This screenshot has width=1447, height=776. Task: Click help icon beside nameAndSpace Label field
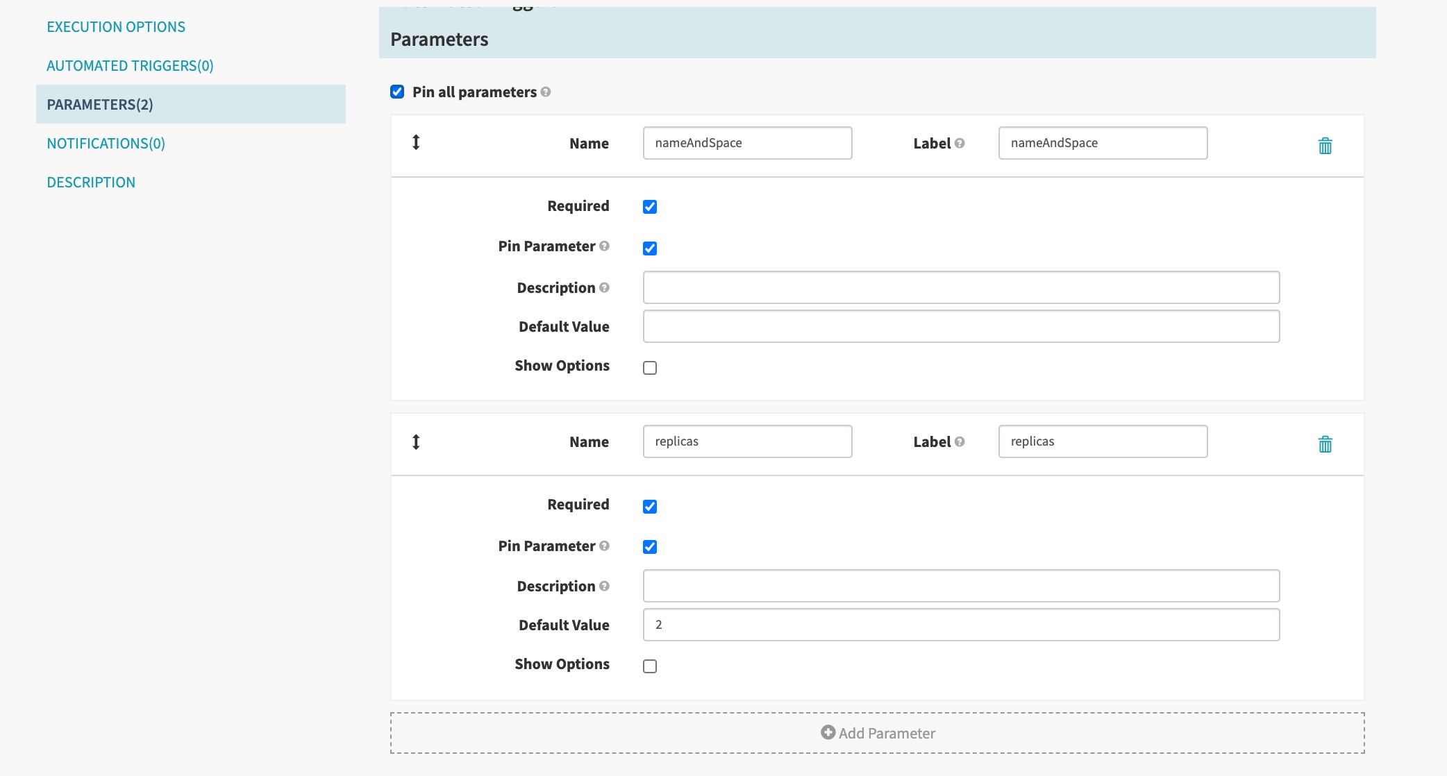(x=960, y=143)
